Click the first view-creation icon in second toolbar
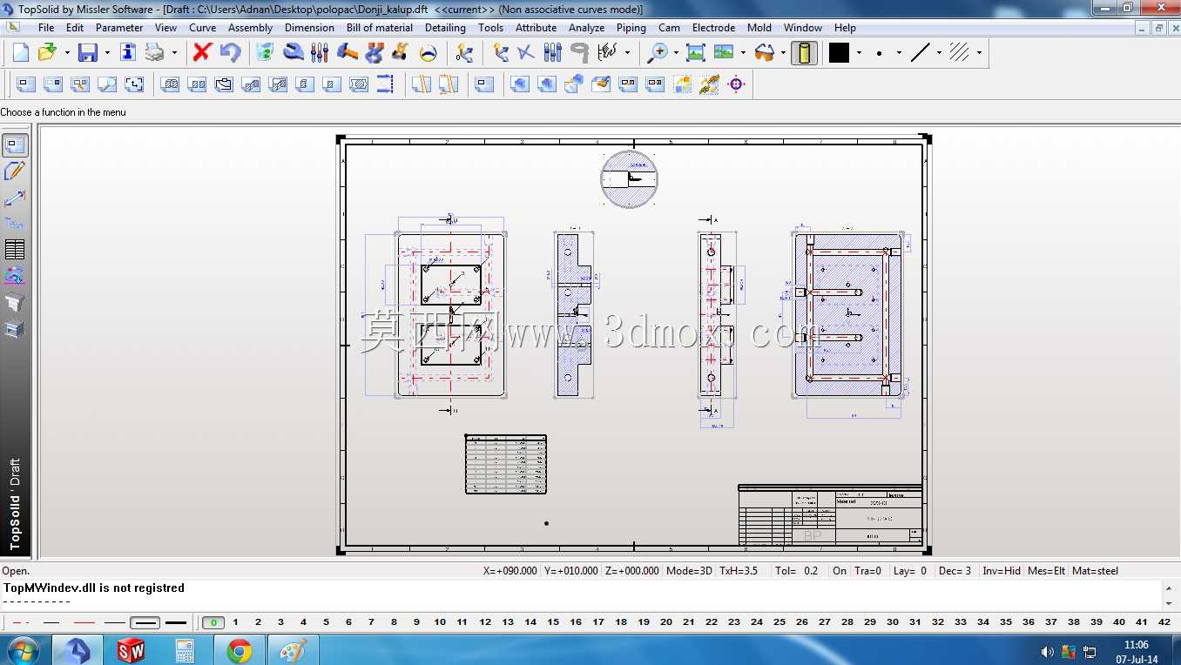 point(26,84)
